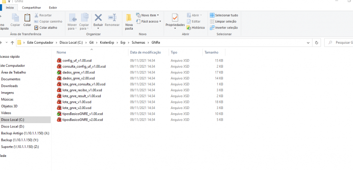Switch to the Exibir tab
This screenshot has height=171, width=353.
[x=53, y=8]
